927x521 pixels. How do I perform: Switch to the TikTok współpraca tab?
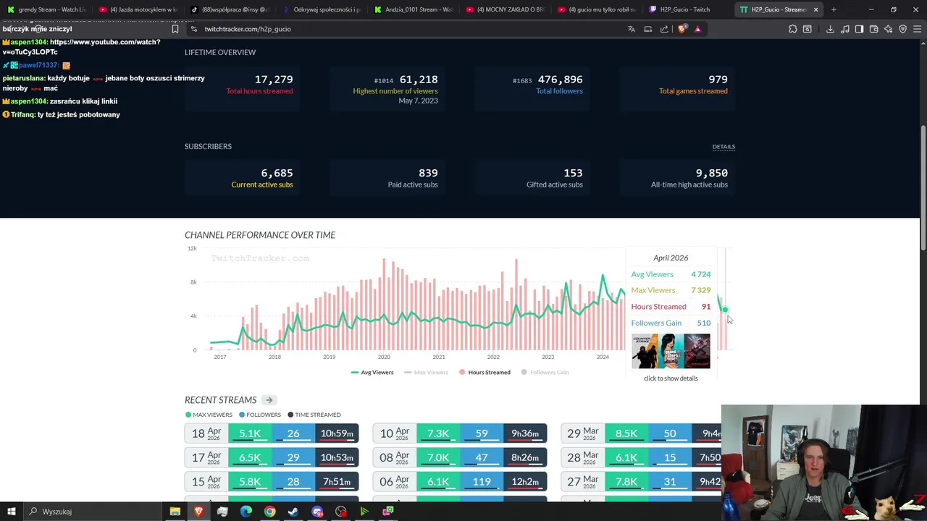(x=230, y=9)
